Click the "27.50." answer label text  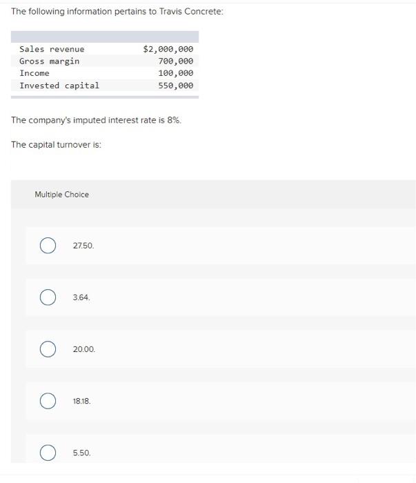(83, 246)
